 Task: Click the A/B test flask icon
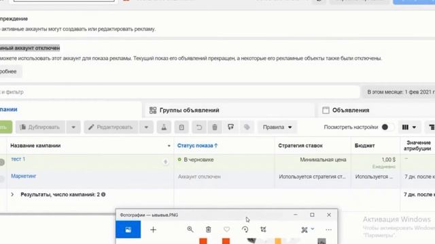click(x=164, y=127)
